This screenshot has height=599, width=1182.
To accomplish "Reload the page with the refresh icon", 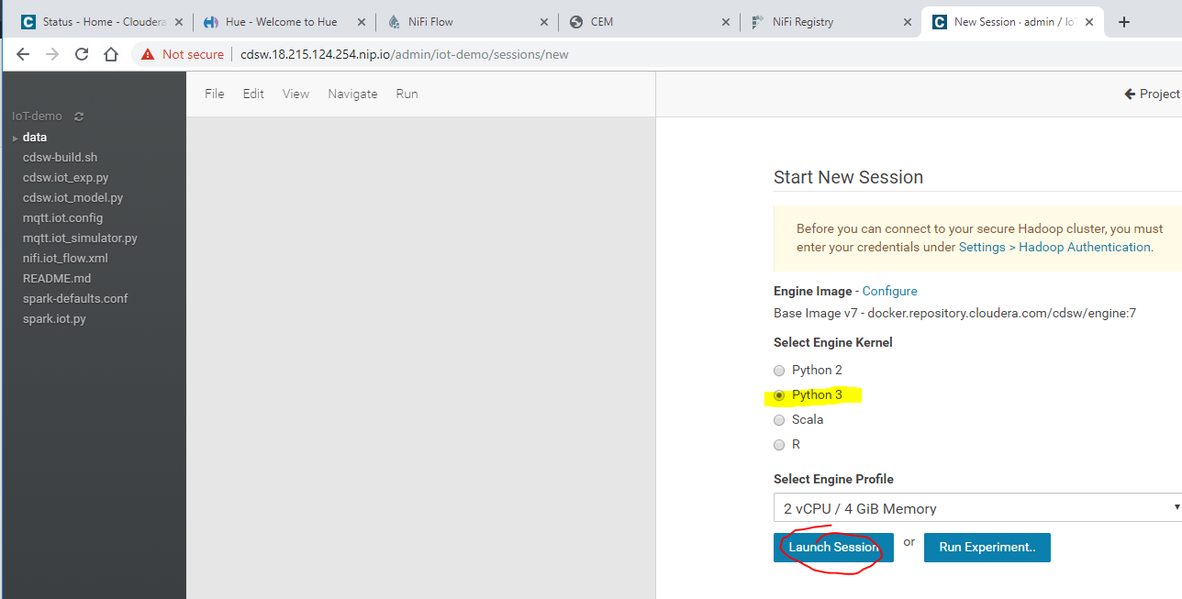I will coord(82,54).
